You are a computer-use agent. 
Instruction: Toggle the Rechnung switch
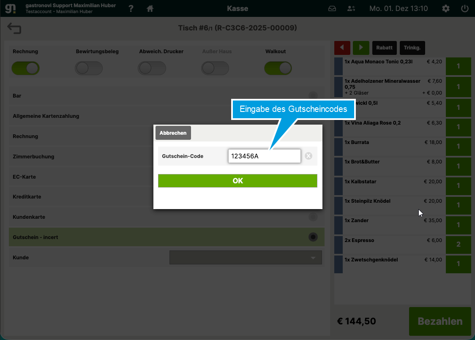tap(26, 68)
